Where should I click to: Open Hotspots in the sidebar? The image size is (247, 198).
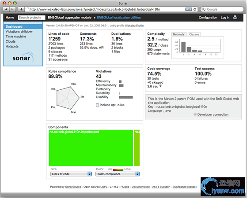(x=12, y=46)
